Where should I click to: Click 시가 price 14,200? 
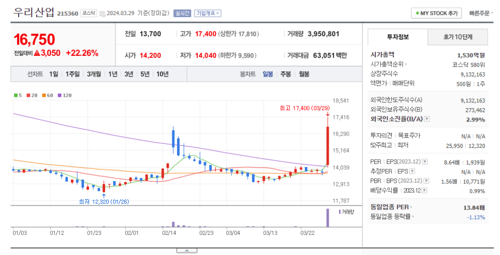tap(150, 55)
